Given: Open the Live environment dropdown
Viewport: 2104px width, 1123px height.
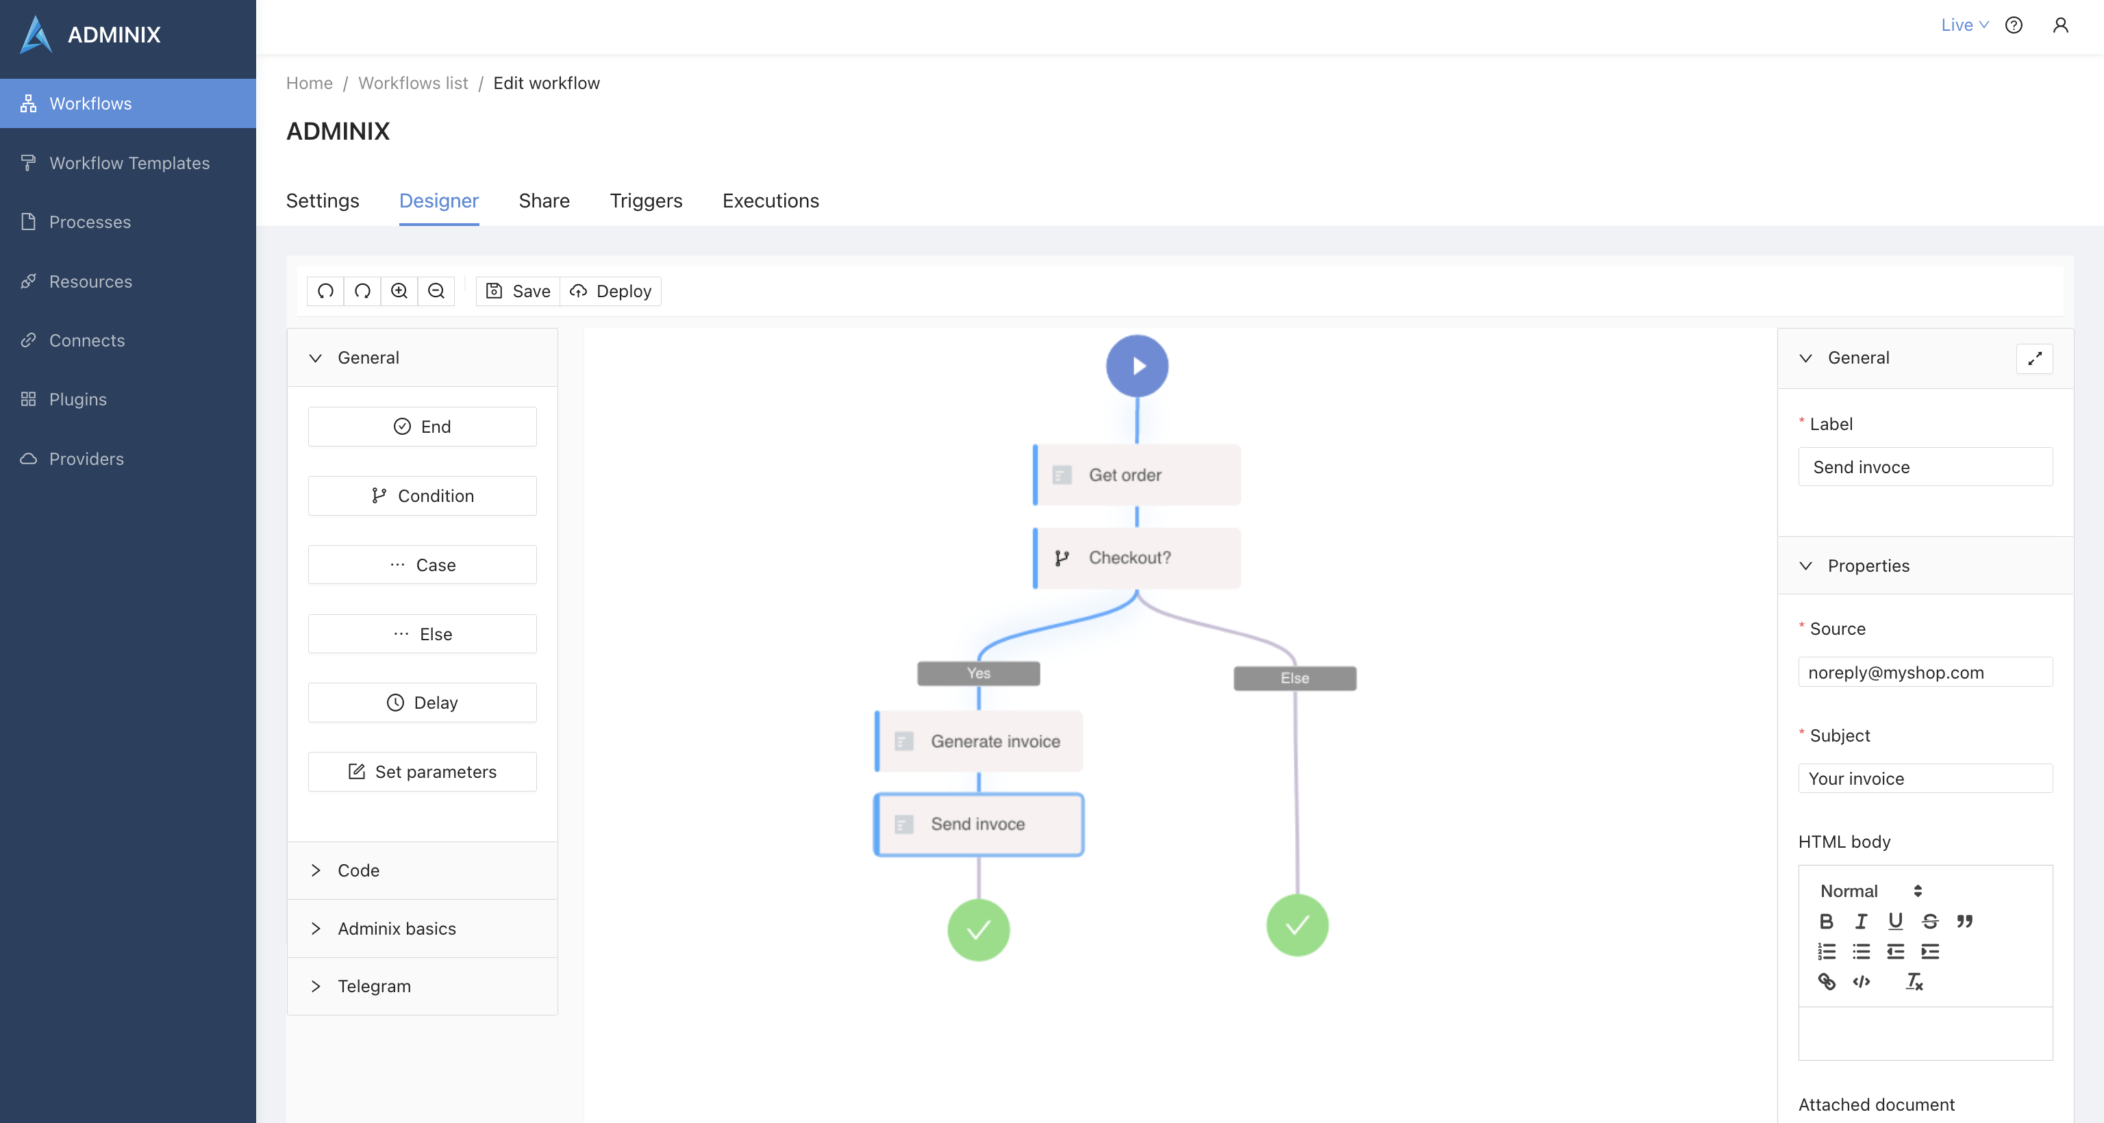Looking at the screenshot, I should [x=1964, y=25].
